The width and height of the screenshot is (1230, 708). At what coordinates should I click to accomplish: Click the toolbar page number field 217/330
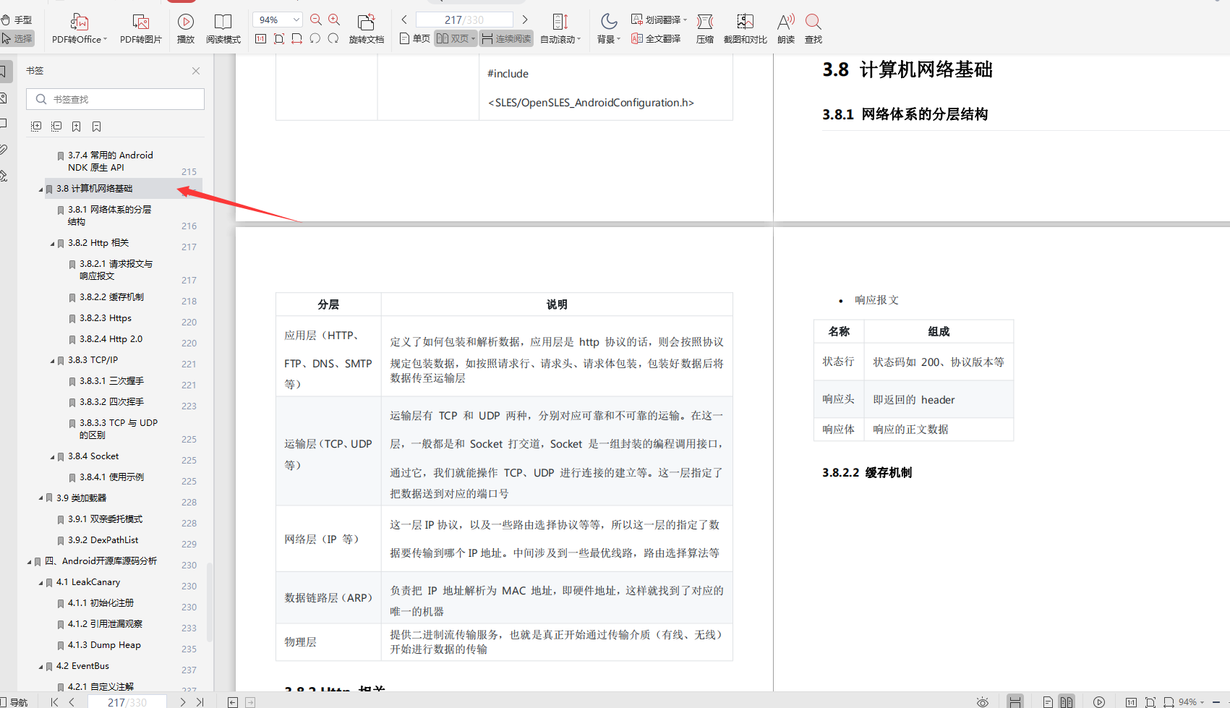[x=464, y=20]
